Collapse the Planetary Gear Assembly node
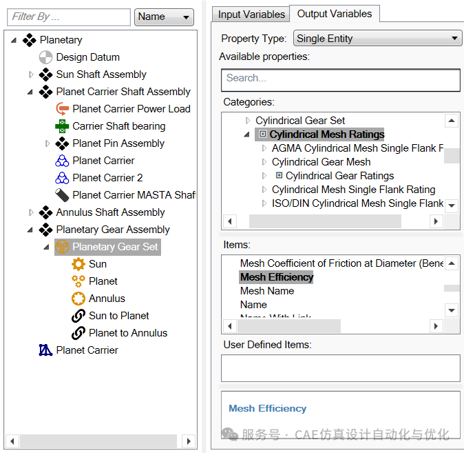 tap(30, 230)
